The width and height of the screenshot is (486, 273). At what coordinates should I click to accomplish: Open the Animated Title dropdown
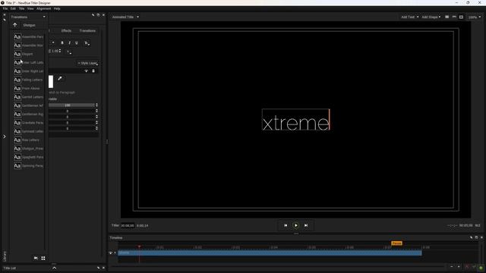(x=125, y=17)
